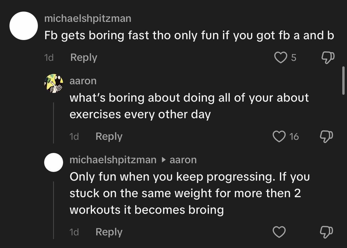Like aaron's comment with 16 likes

(279, 136)
